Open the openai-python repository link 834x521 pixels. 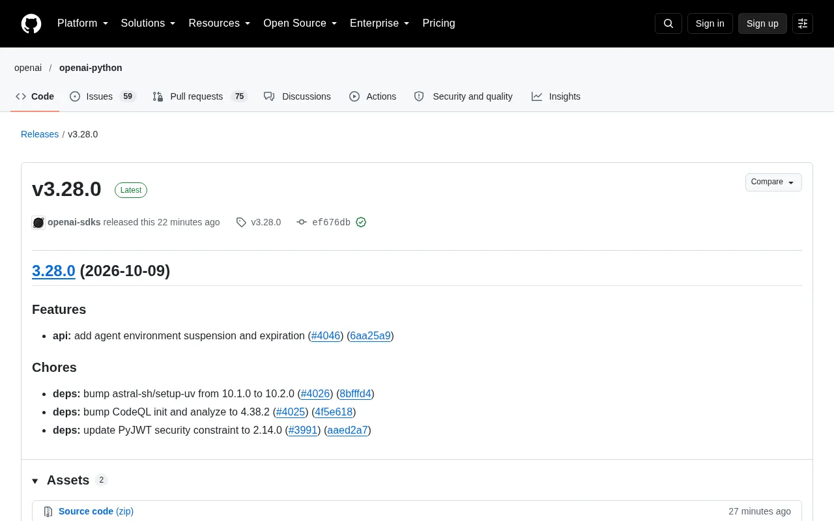[91, 68]
